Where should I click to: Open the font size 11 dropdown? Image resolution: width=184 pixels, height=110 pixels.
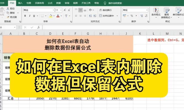pyautogui.click(x=61, y=10)
